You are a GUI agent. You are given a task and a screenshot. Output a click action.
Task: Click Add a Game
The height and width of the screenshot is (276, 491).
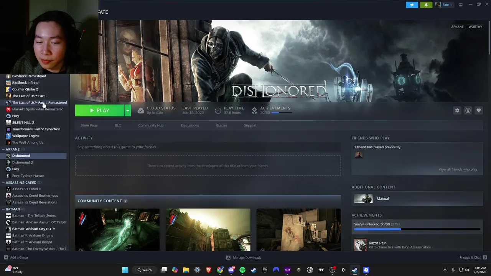tap(16, 258)
